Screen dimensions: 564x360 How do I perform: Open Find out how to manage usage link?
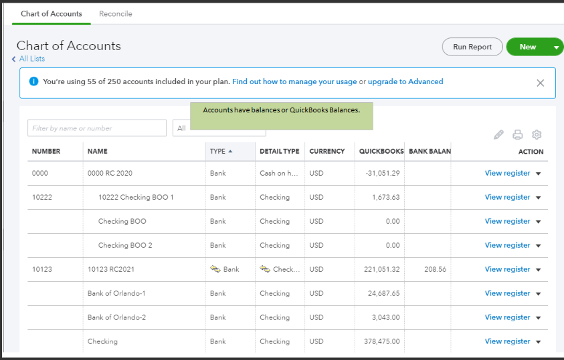pyautogui.click(x=294, y=81)
